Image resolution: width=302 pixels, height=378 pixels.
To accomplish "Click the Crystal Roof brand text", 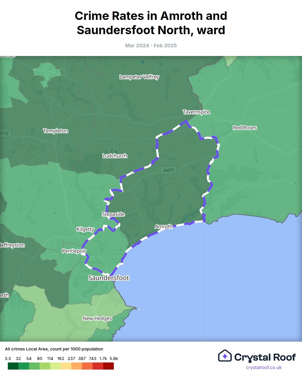I will click(x=265, y=357).
